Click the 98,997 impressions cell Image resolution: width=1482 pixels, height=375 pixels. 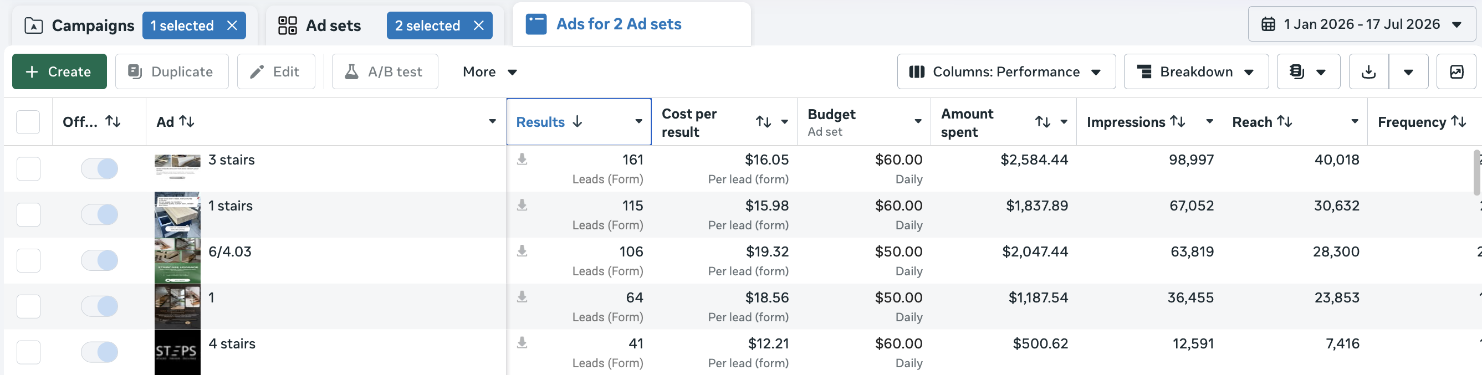pyautogui.click(x=1191, y=160)
